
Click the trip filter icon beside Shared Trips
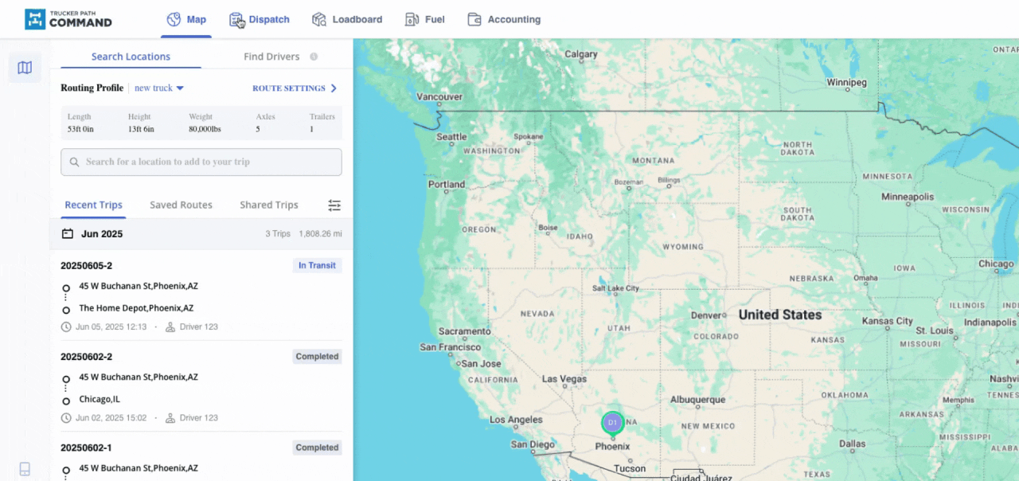point(334,205)
